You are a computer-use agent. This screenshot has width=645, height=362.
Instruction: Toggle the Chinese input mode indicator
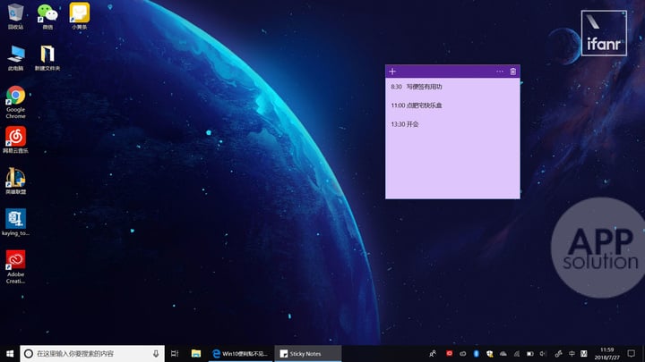[572, 353]
